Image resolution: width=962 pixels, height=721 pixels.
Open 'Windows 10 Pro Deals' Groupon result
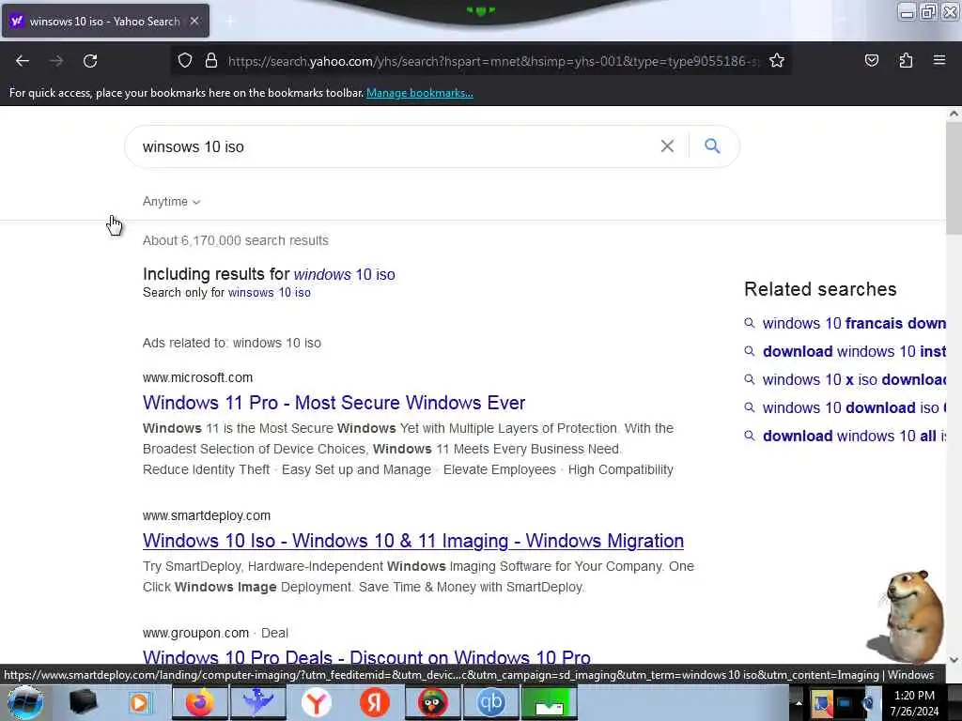[366, 657]
